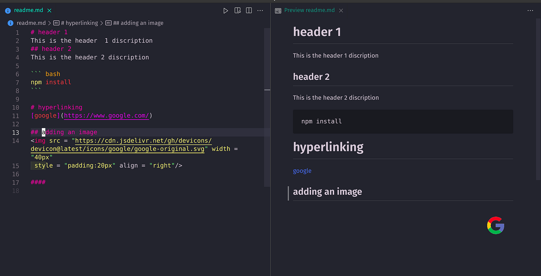Close the Preview readme.md tab

341,10
